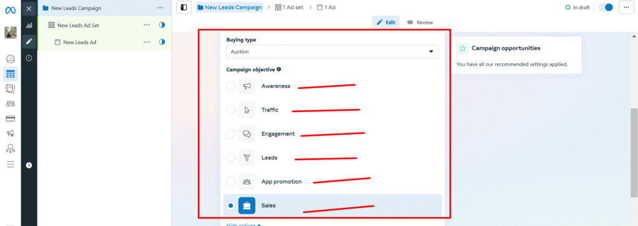Open the Account overview gauge icon
This screenshot has height=226, width=638.
tap(11, 59)
